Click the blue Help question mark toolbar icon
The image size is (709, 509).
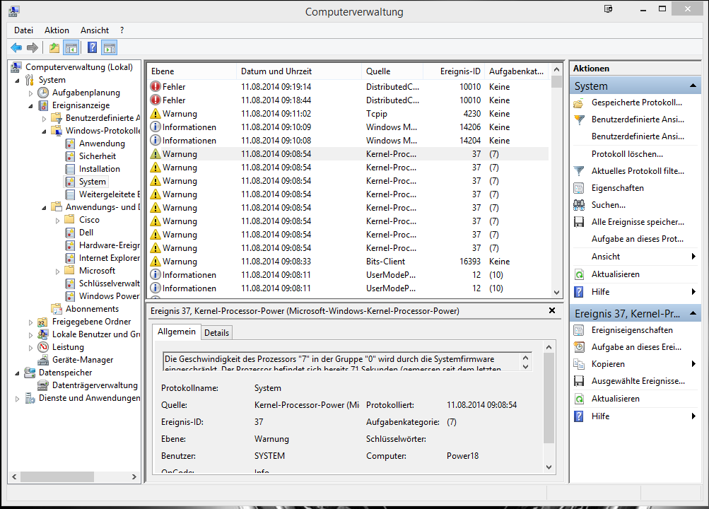(x=92, y=47)
